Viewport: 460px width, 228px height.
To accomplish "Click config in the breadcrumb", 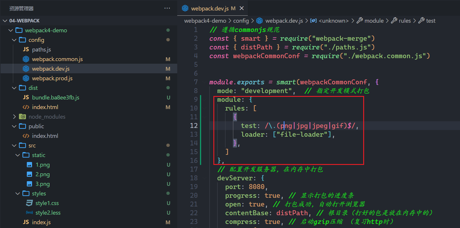I will pos(241,21).
